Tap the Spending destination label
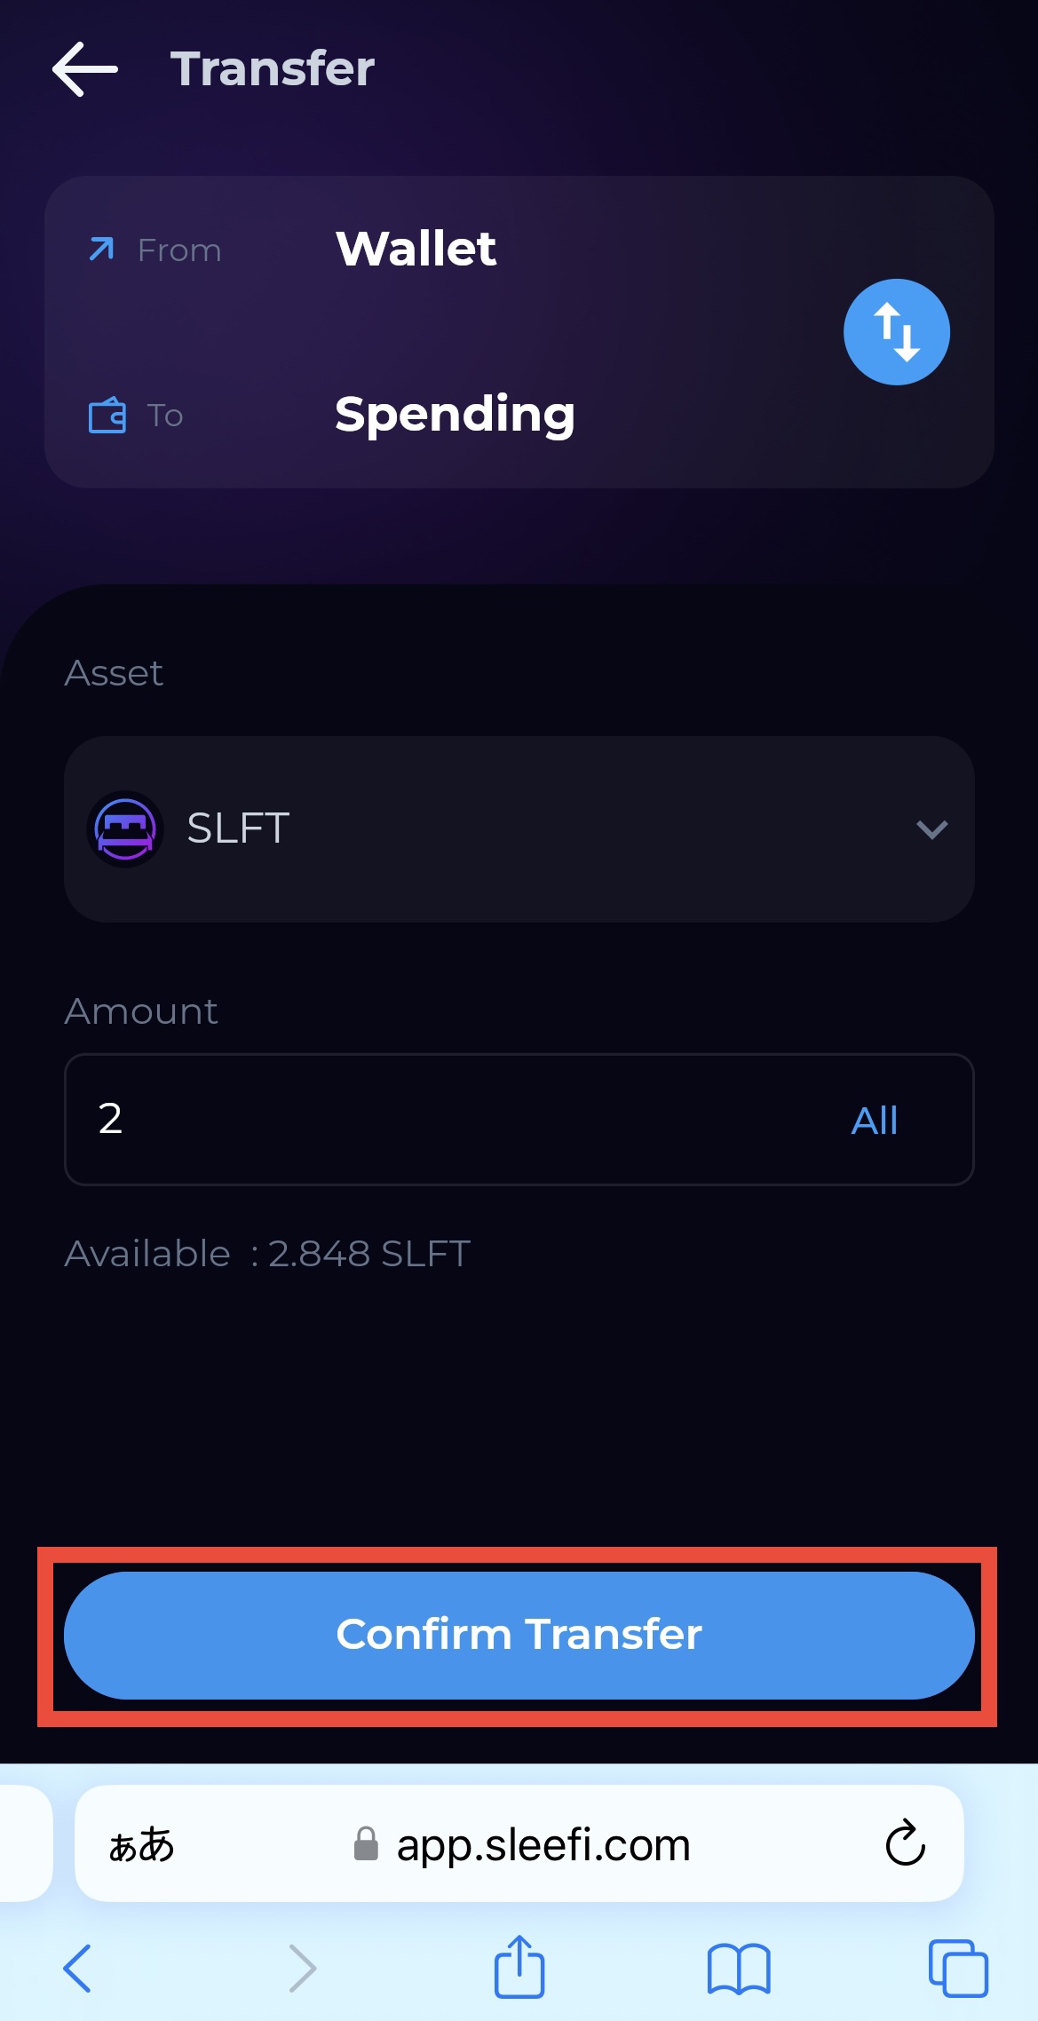 (x=455, y=415)
